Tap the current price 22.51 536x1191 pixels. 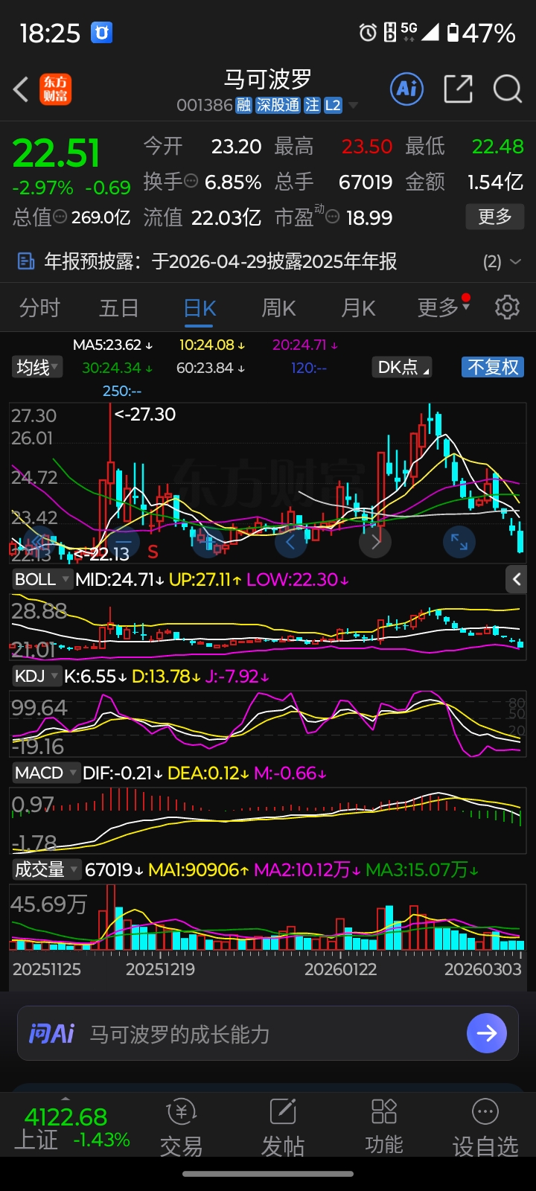pos(57,153)
